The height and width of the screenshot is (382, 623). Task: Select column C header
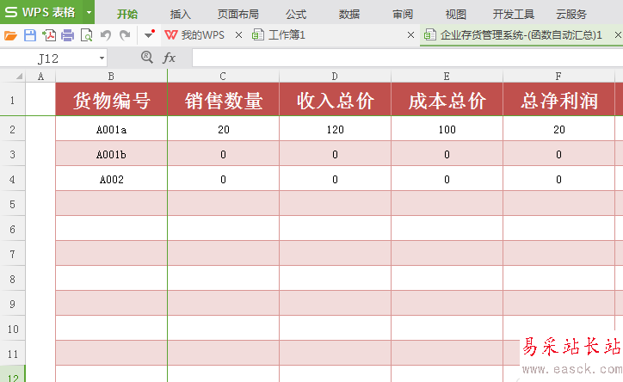[223, 77]
